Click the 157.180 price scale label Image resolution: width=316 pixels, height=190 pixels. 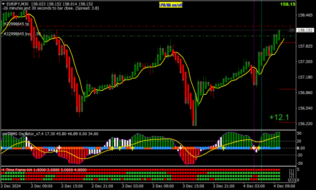tap(305, 78)
